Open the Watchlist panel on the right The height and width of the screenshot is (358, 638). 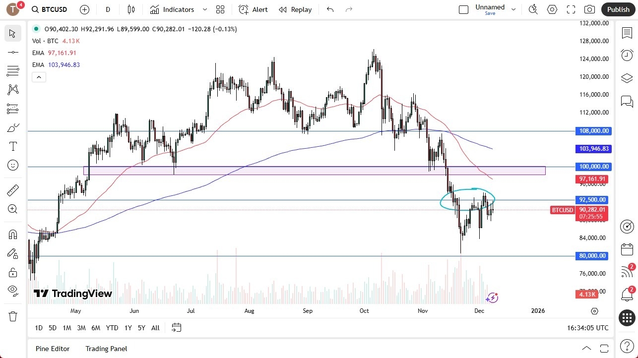[627, 32]
